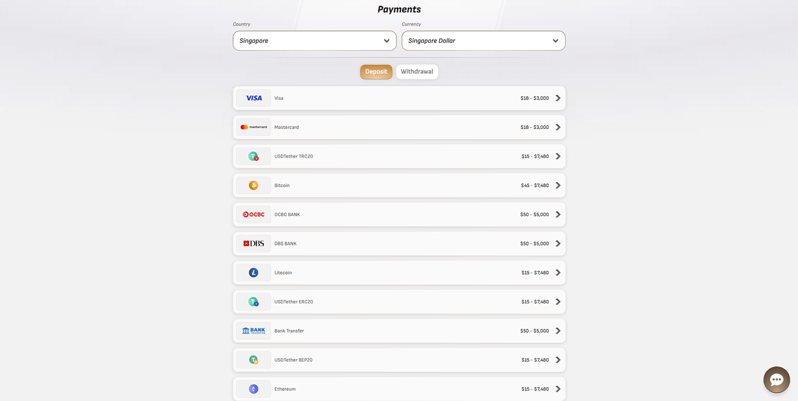Expand the Visa row chevron
Screen dimensions: 798x401
click(x=558, y=98)
